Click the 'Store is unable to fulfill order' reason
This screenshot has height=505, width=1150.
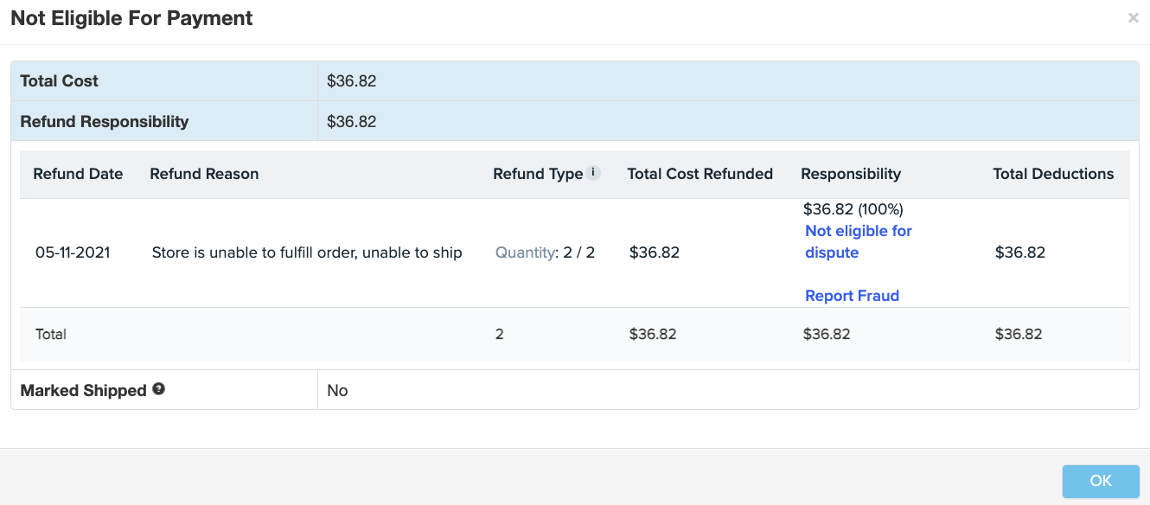(x=307, y=252)
